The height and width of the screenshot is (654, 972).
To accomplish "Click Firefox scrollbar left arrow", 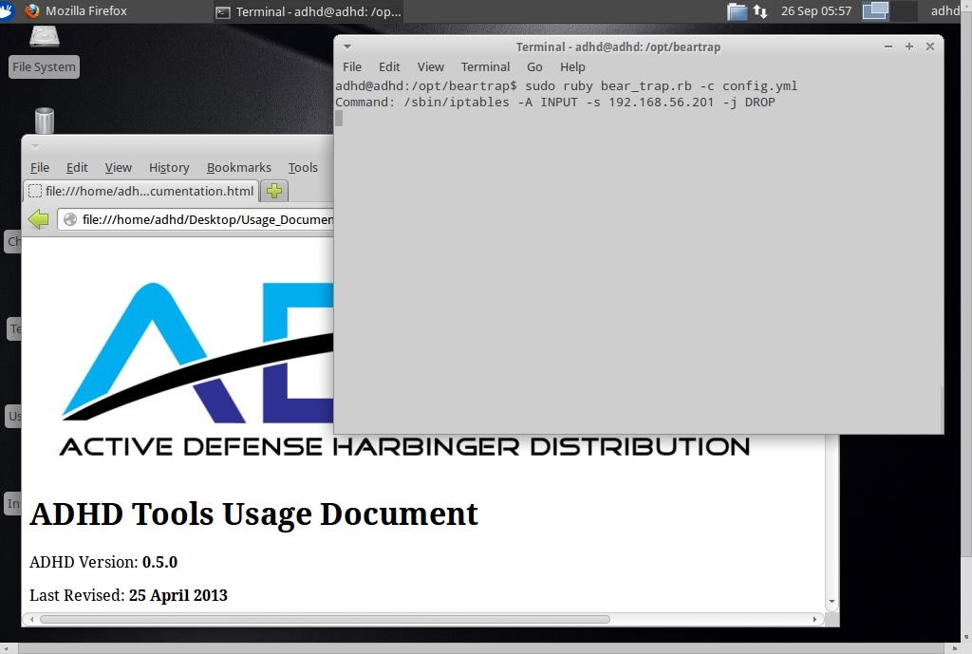I will point(31,619).
